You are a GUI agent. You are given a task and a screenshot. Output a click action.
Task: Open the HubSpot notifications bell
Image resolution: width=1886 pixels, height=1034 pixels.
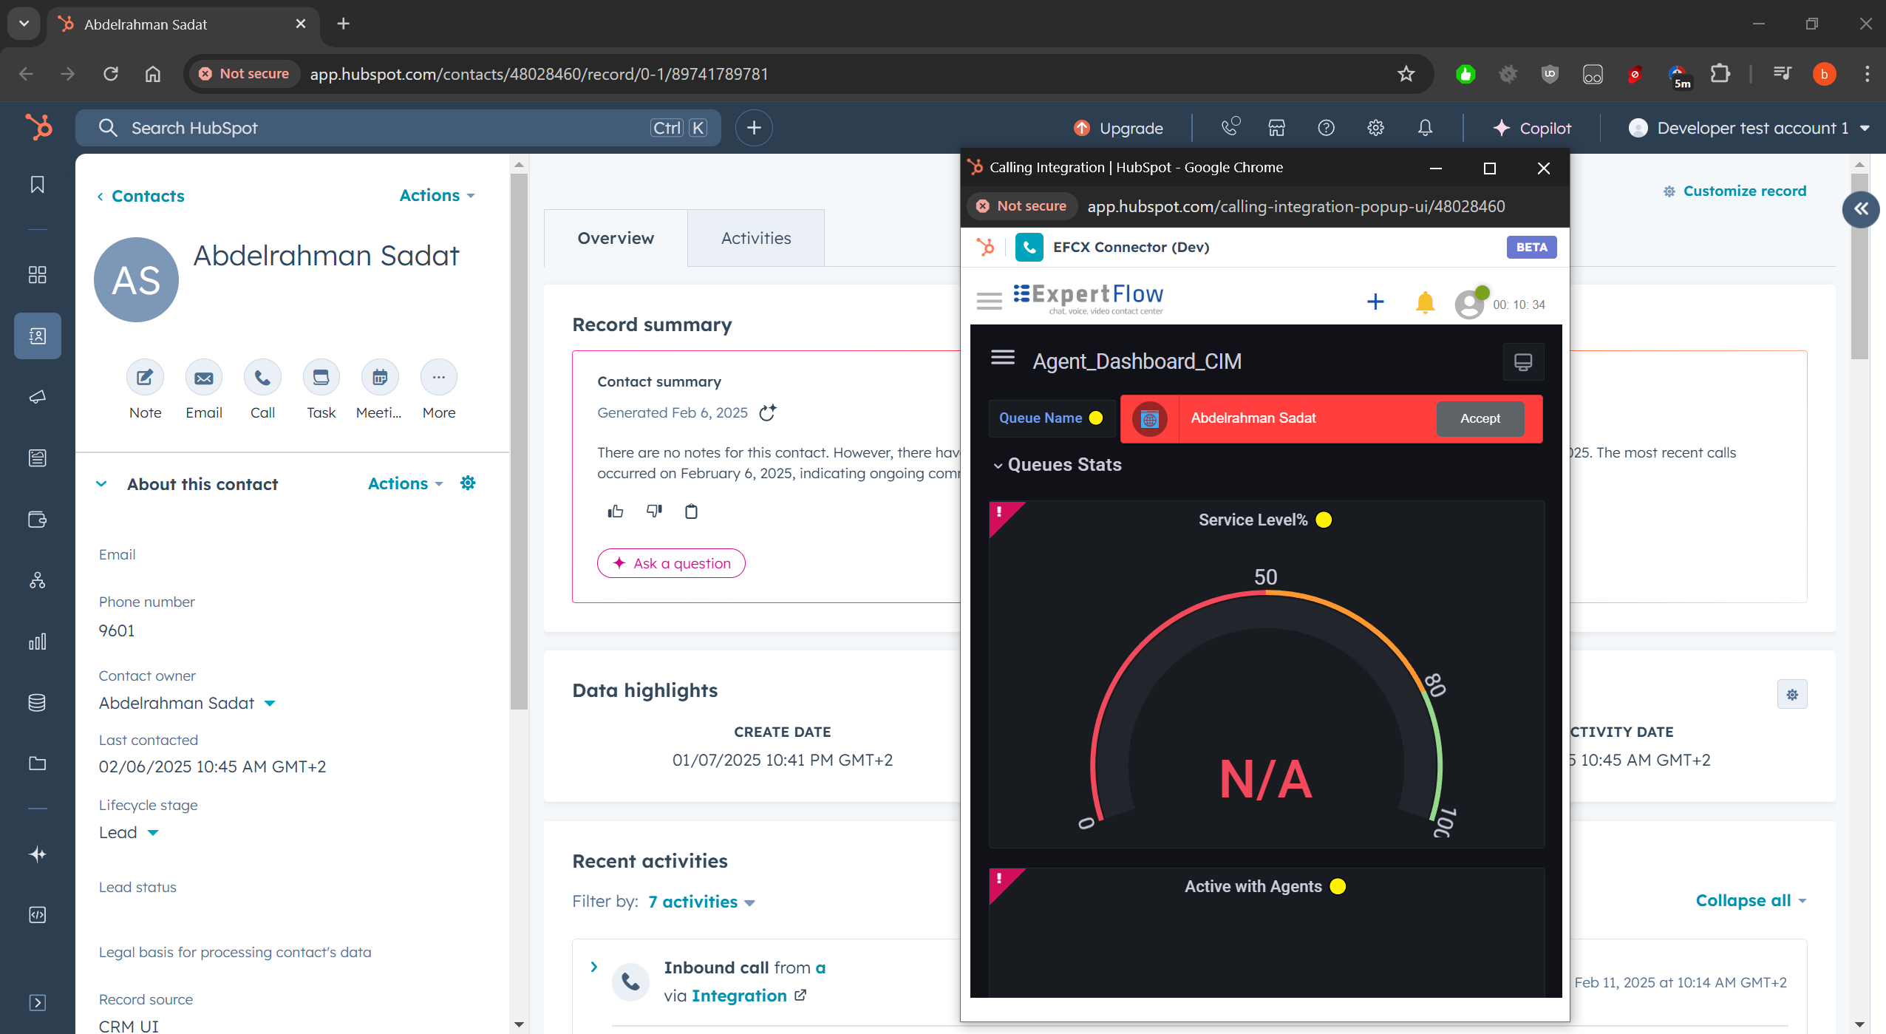coord(1425,128)
